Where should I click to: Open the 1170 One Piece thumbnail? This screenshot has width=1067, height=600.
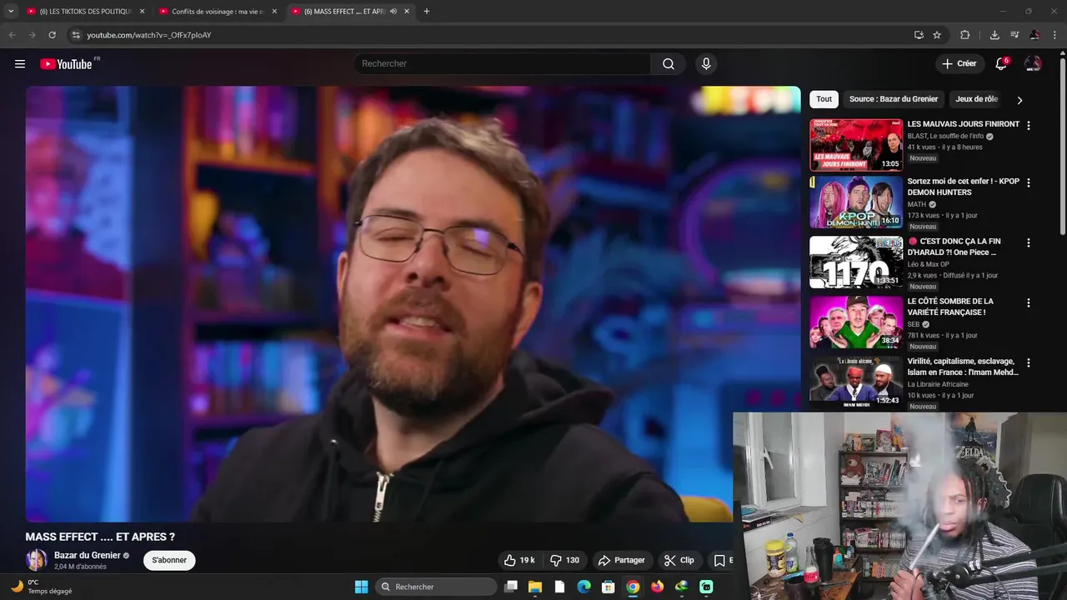coord(856,262)
